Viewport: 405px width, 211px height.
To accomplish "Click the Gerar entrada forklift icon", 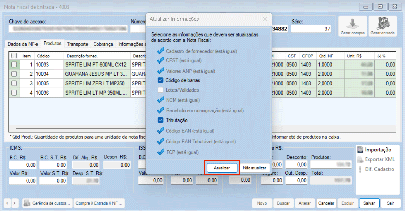I will tap(382, 26).
